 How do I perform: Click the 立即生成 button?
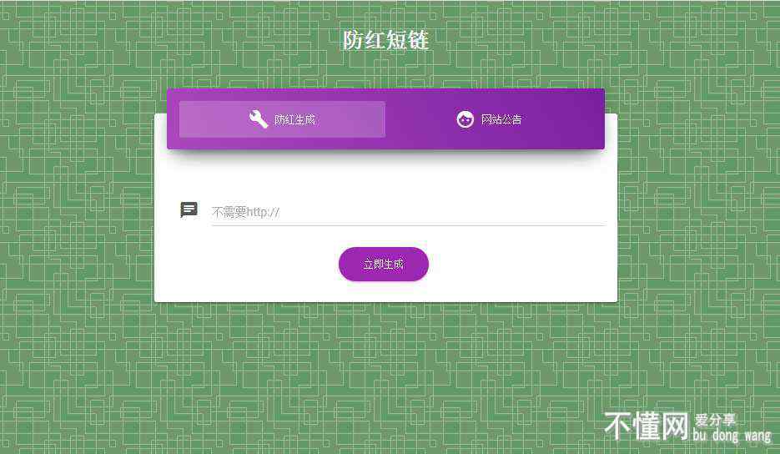(x=384, y=264)
